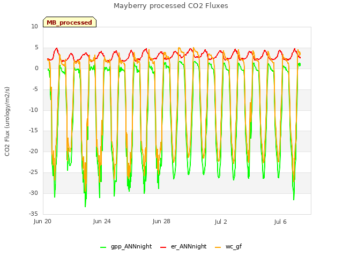Click the y-axis value -10
Screen dimensions: 343x257
pyautogui.click(x=33, y=110)
